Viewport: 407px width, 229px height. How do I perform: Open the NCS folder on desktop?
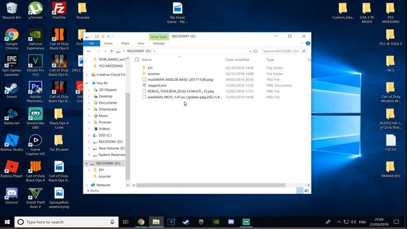point(390,64)
